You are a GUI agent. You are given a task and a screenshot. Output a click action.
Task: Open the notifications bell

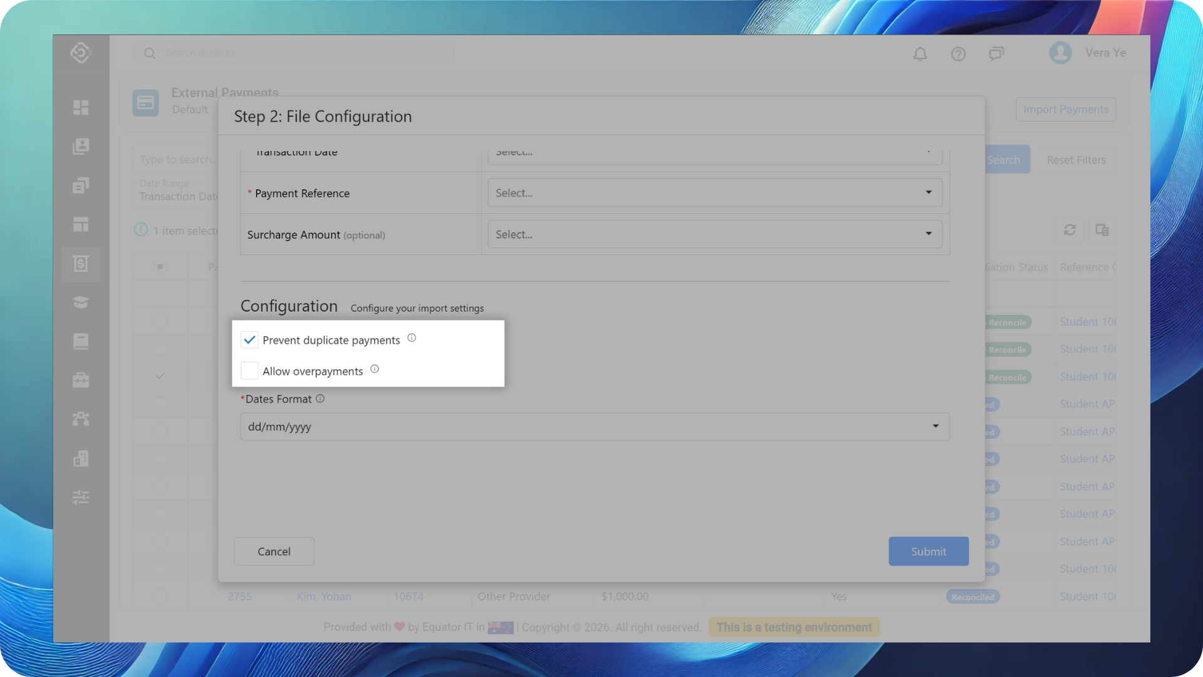920,54
